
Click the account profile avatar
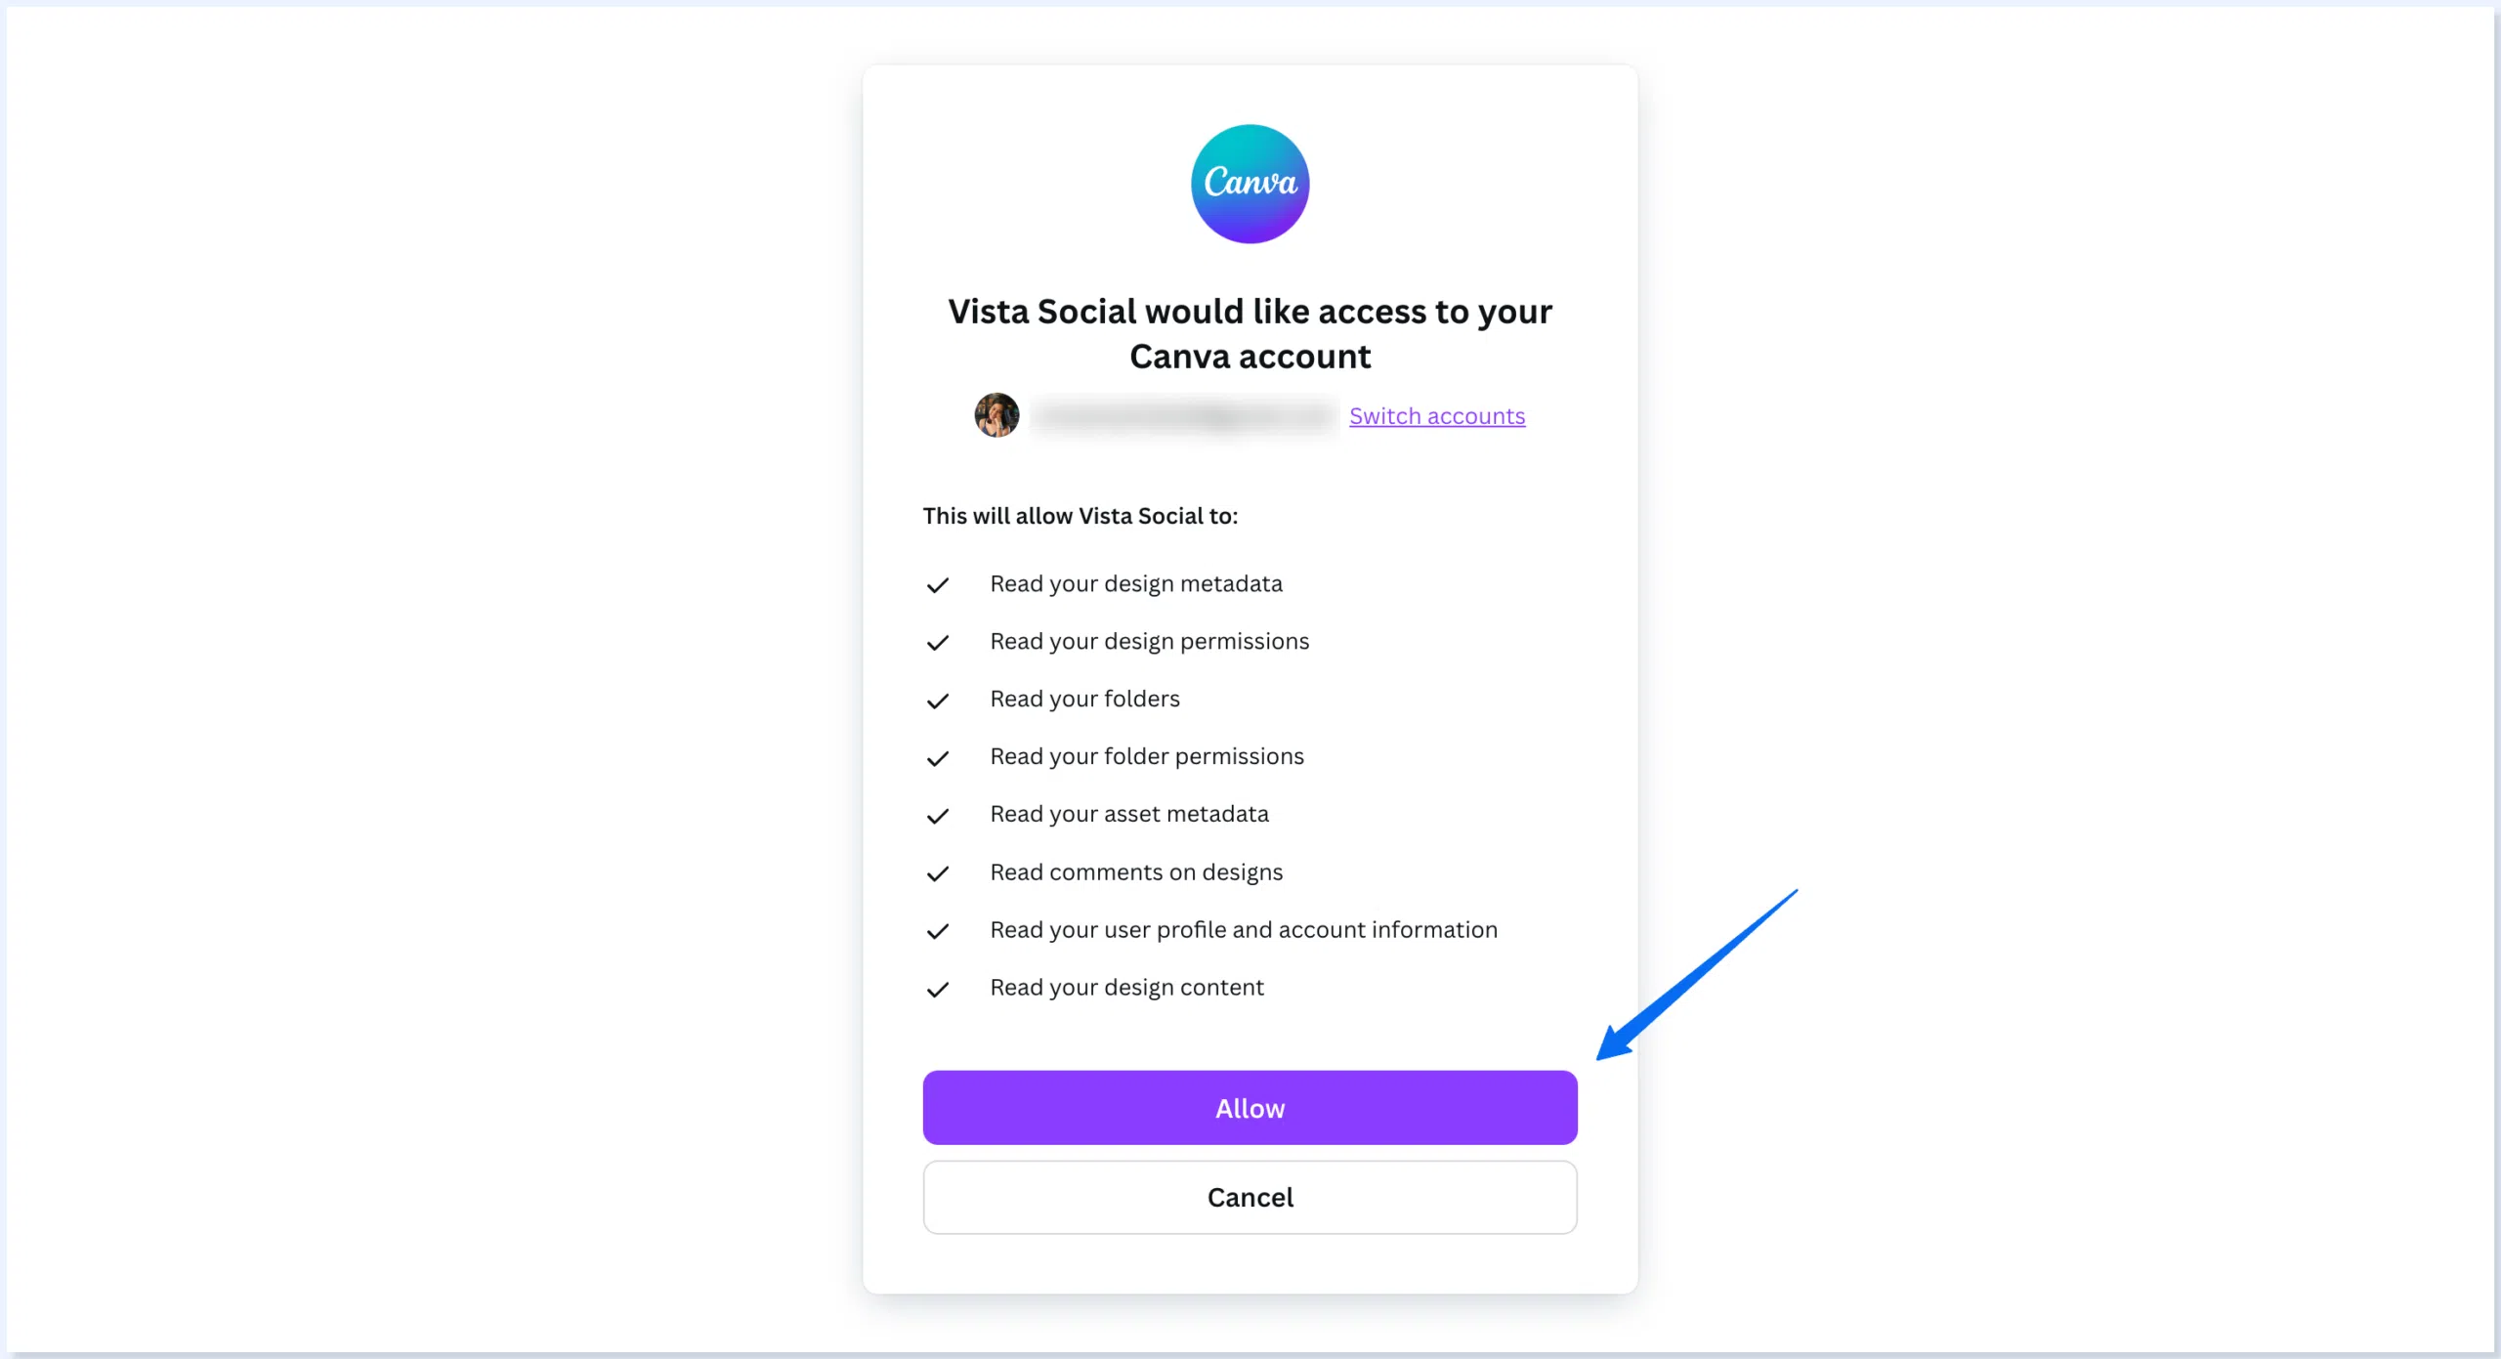tap(996, 415)
